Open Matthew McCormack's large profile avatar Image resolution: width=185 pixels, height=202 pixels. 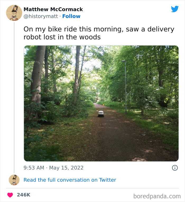[14, 12]
